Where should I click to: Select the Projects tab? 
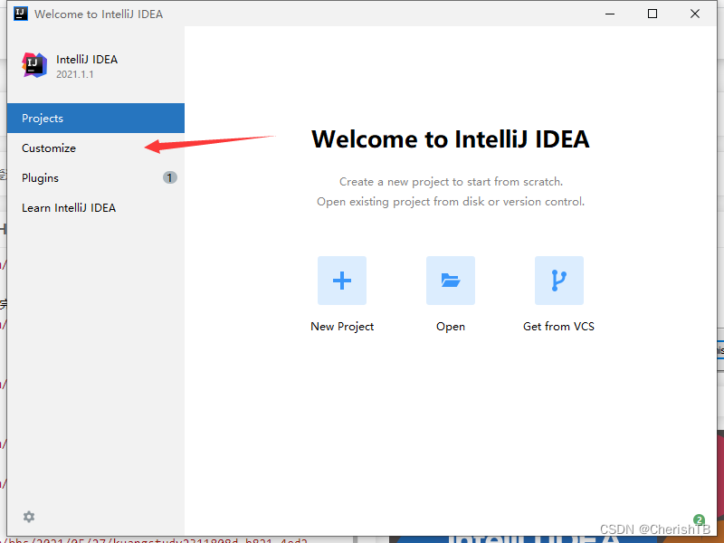tap(96, 119)
